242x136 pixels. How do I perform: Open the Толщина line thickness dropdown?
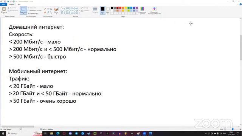[95, 10]
